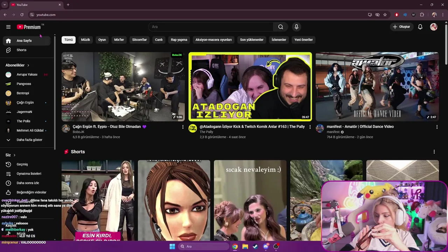Open Çağrı Ergün channel subscription
The image size is (448, 252).
(27, 103)
